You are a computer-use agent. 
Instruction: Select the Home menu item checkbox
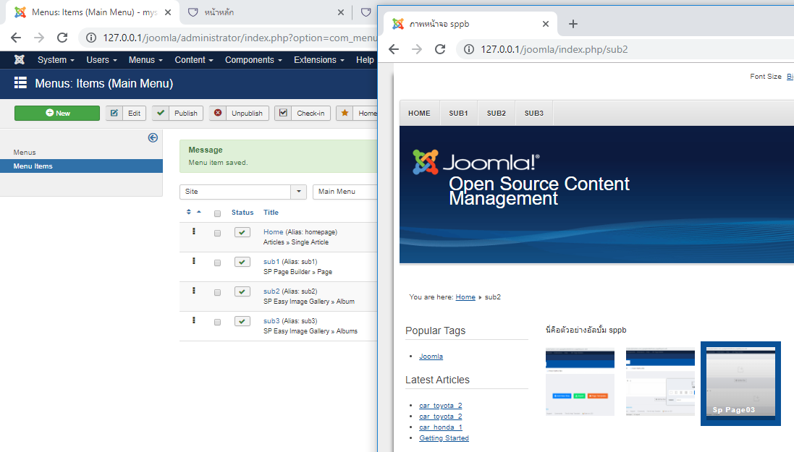pos(217,233)
